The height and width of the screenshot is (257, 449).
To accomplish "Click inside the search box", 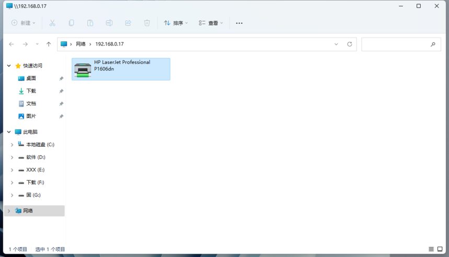I will click(401, 44).
